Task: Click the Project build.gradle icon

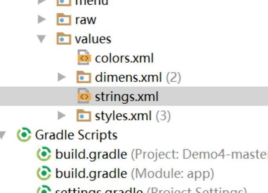Action: 44,154
